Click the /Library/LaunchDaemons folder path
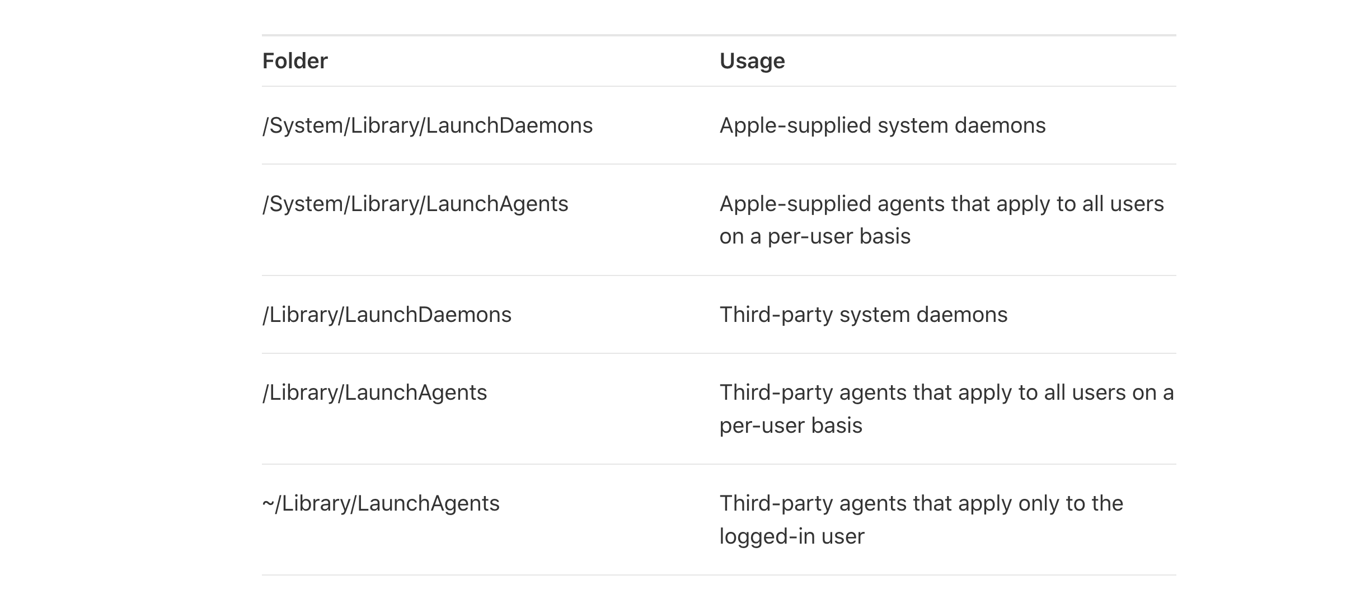 pos(387,315)
